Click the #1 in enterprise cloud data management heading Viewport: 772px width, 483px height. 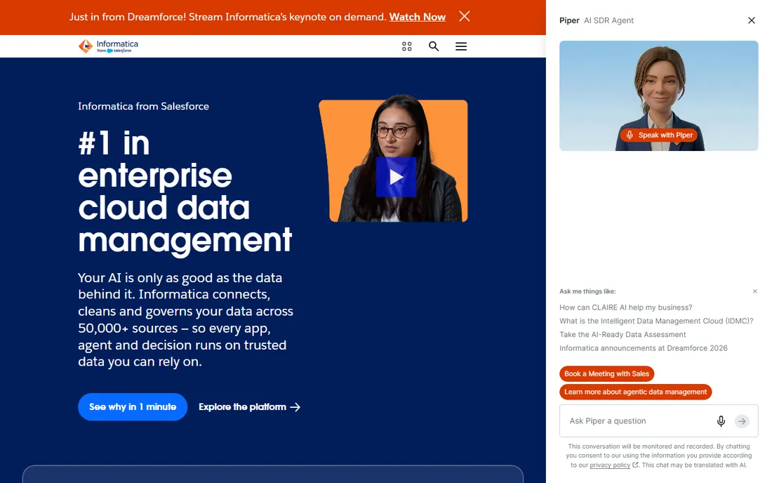[x=185, y=192]
